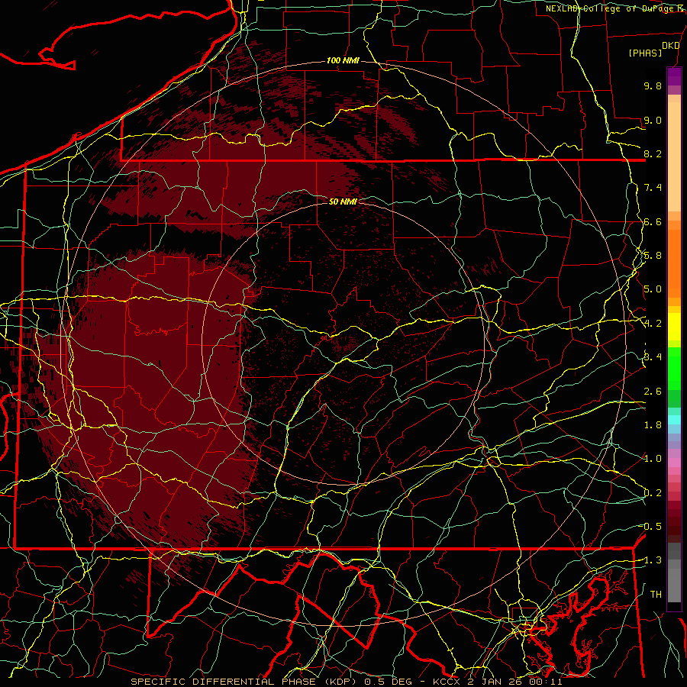Click the "TH" threshold label
The width and height of the screenshot is (687, 687).
(656, 594)
